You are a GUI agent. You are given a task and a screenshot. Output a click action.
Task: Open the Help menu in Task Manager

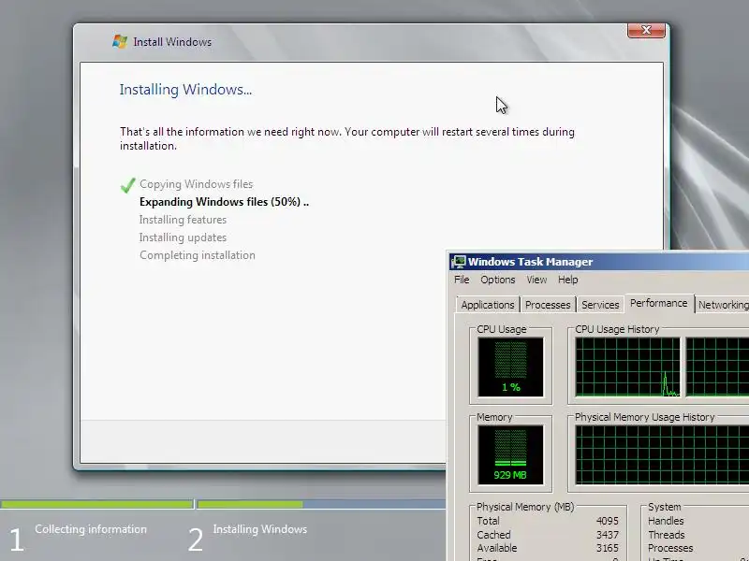click(568, 280)
